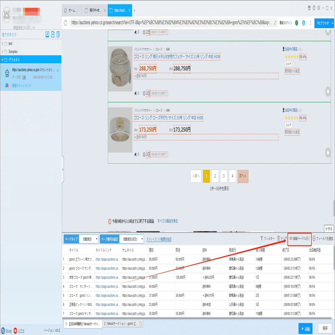Go to page 2 of results
Image resolution: width=335 pixels, height=335 pixels.
click(x=215, y=176)
